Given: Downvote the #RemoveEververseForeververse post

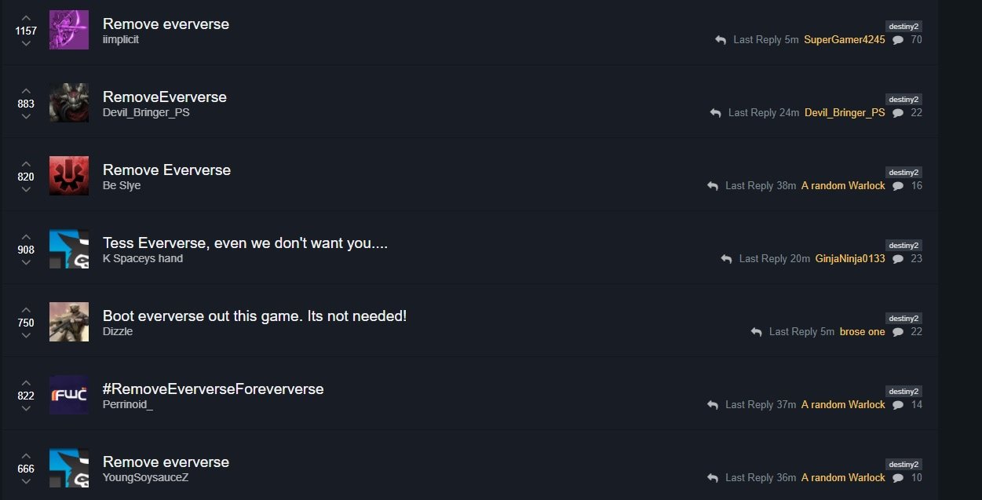Looking at the screenshot, I should click(26, 408).
